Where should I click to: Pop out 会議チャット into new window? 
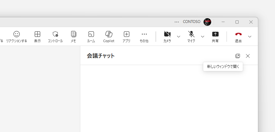pos(238,56)
